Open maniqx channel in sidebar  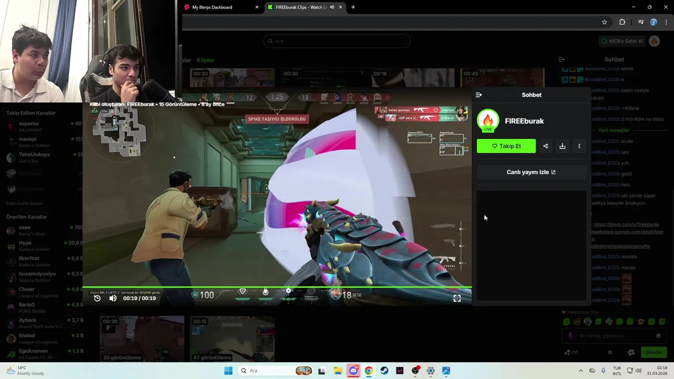point(42,142)
